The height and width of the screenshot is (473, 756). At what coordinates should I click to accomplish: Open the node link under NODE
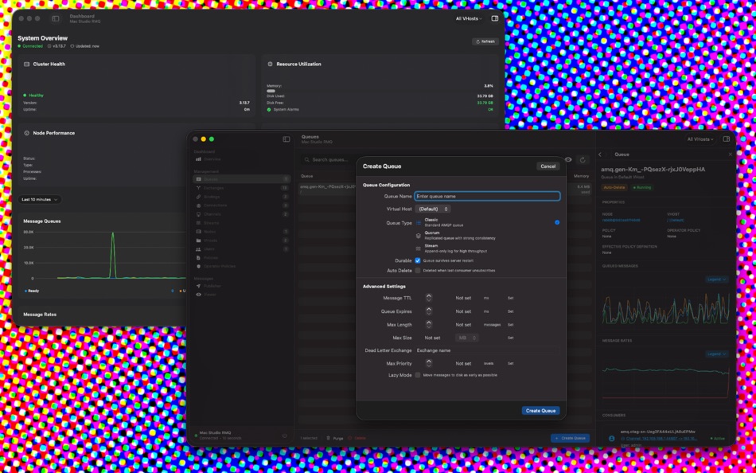[622, 220]
